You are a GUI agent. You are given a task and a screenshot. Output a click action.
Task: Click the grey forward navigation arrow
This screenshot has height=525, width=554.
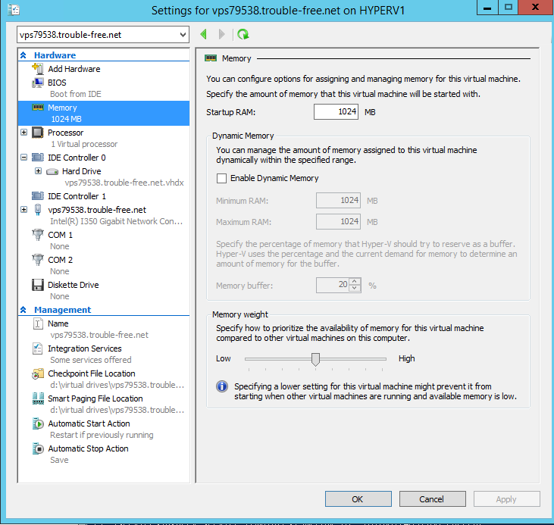click(221, 34)
